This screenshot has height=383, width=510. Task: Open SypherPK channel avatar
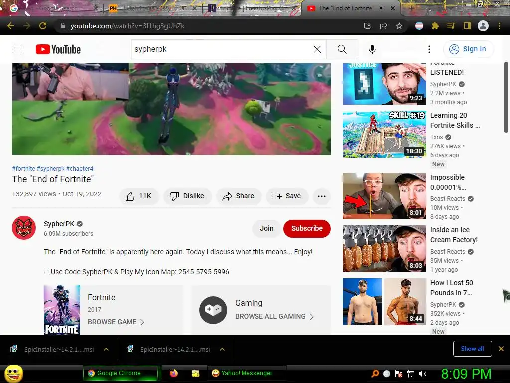coord(24,228)
